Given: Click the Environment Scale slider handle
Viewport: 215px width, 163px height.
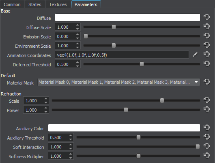Looking at the screenshot, I should click(114, 46).
